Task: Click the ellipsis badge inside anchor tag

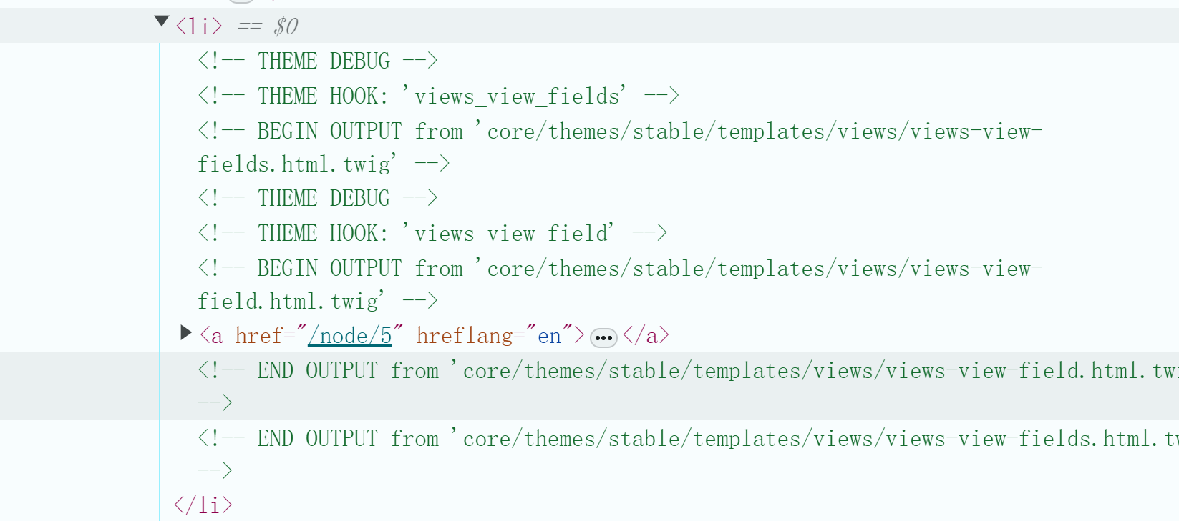Action: 603,337
